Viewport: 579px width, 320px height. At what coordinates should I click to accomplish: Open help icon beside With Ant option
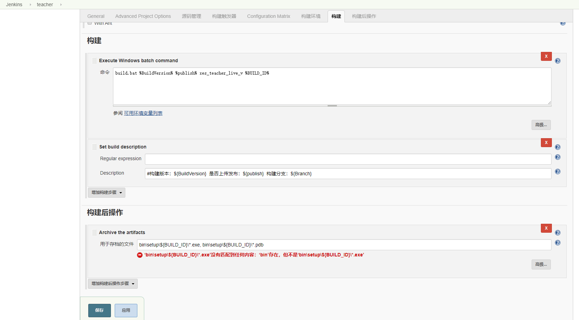[x=563, y=23]
